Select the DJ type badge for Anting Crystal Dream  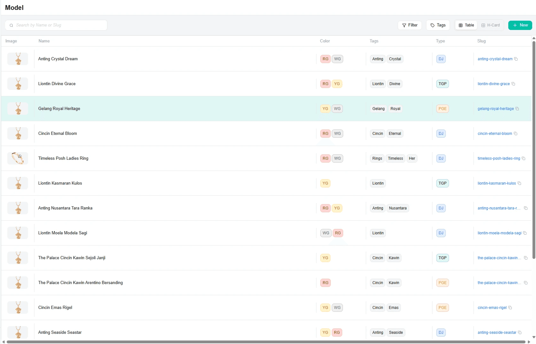click(441, 59)
